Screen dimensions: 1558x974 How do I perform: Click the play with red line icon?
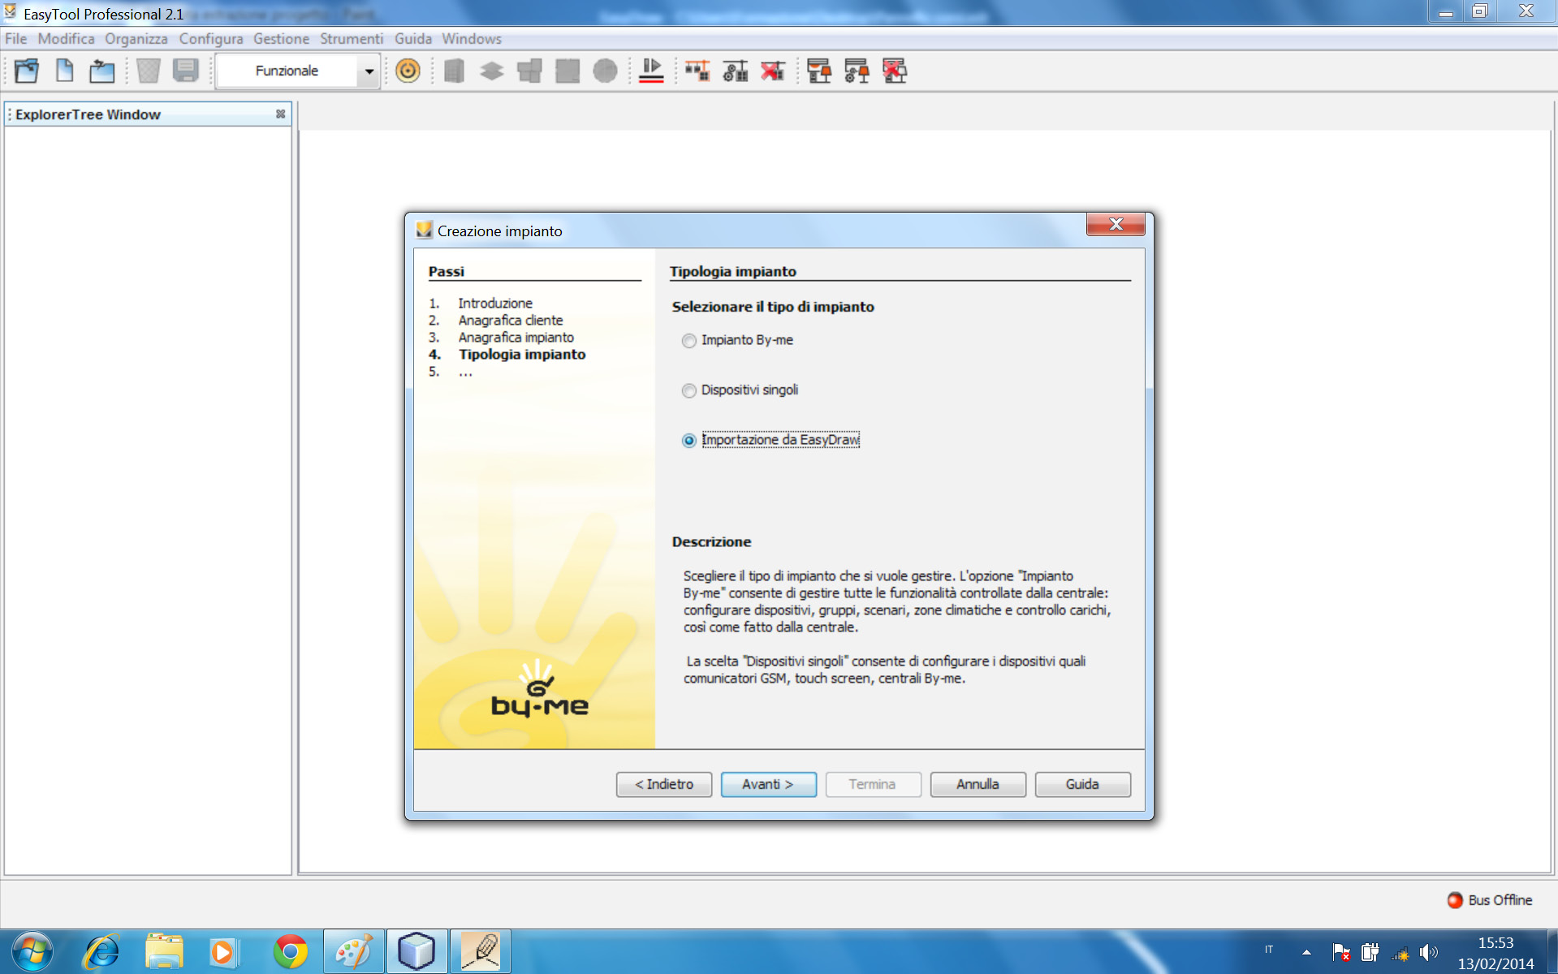(651, 71)
